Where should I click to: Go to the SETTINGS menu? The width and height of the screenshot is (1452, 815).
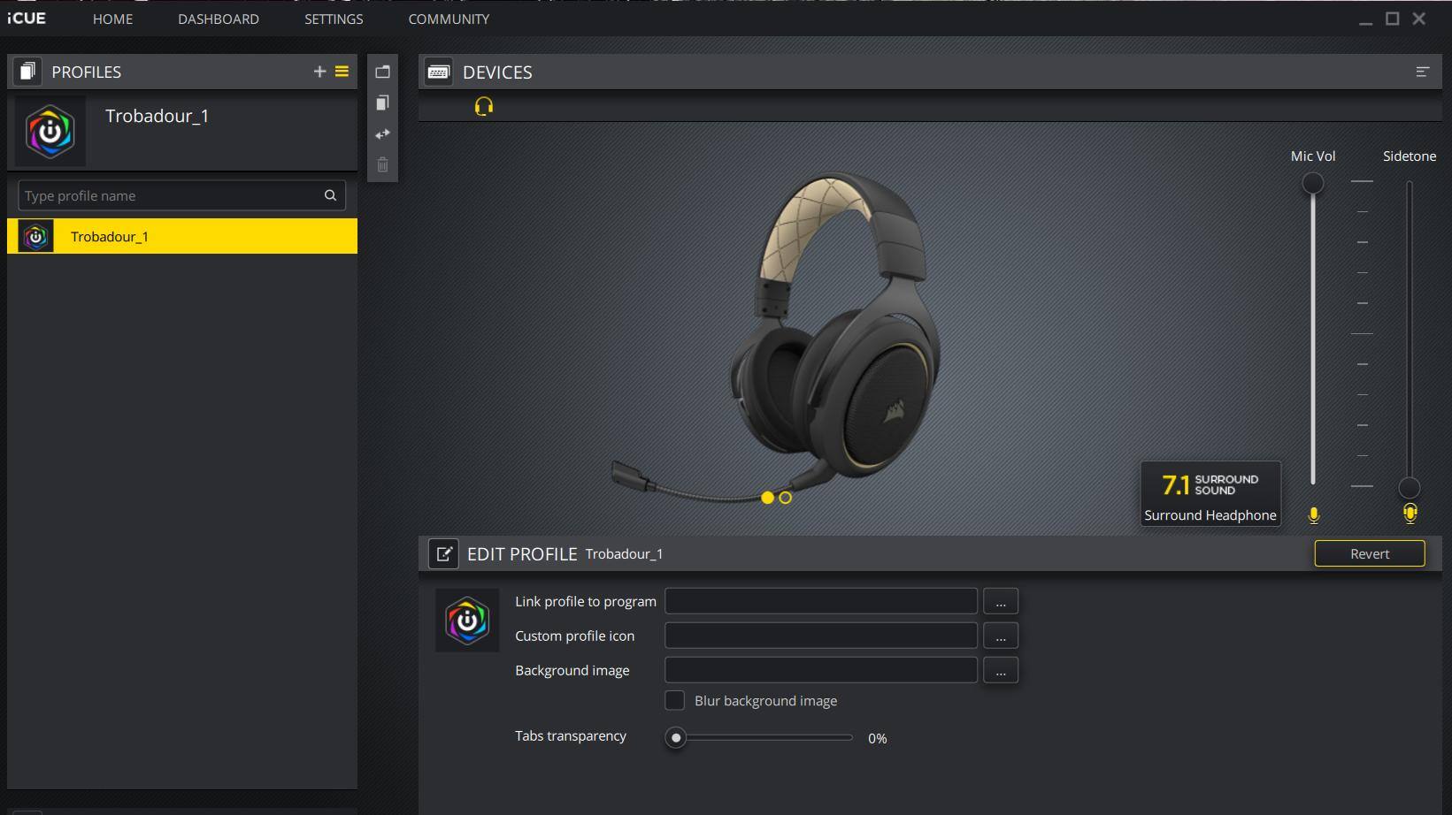pyautogui.click(x=334, y=19)
